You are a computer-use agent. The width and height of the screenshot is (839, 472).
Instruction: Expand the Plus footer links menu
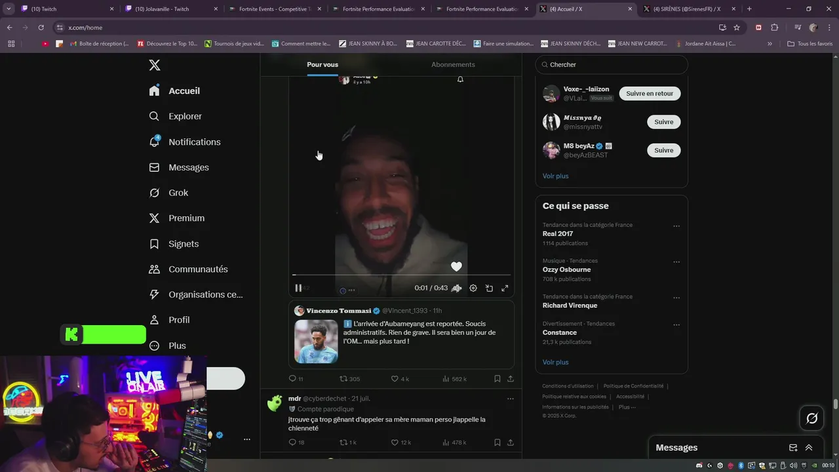click(x=627, y=407)
